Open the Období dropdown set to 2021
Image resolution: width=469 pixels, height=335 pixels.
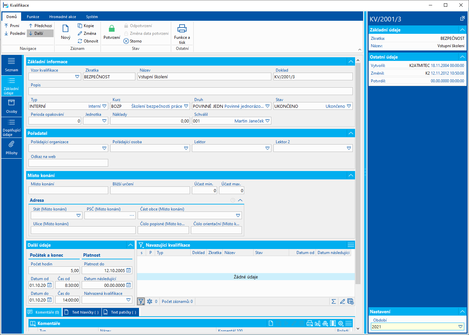(x=461, y=327)
